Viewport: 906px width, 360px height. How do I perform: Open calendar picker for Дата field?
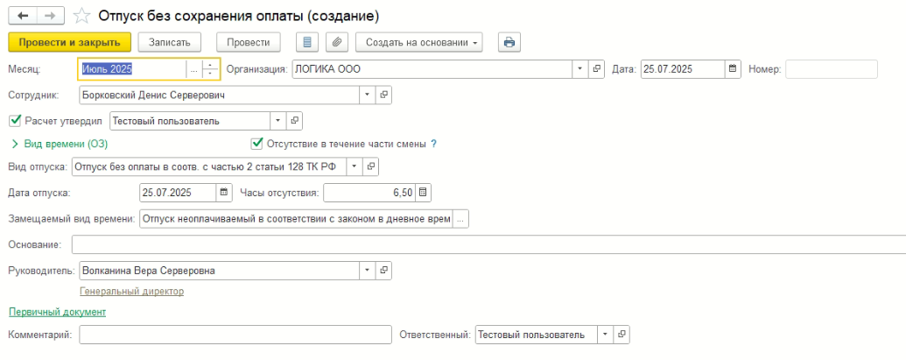click(x=734, y=69)
